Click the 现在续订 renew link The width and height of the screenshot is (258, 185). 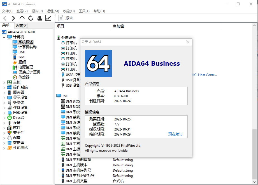tap(175, 134)
